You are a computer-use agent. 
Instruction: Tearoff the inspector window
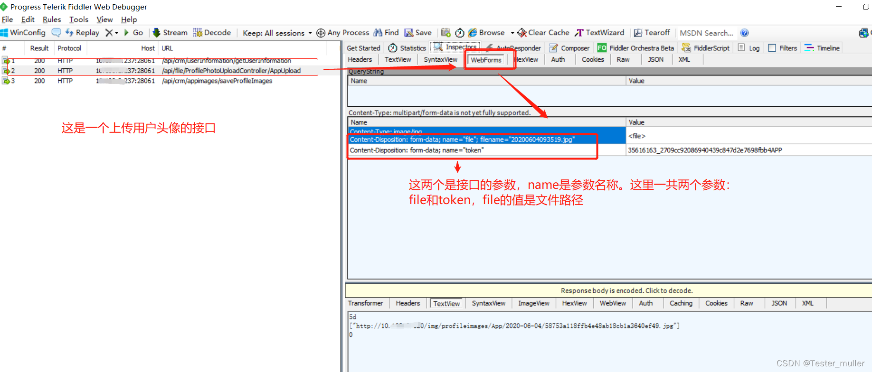[652, 33]
